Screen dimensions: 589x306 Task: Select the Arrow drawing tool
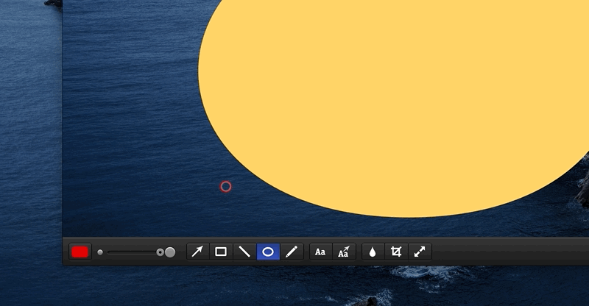click(197, 252)
